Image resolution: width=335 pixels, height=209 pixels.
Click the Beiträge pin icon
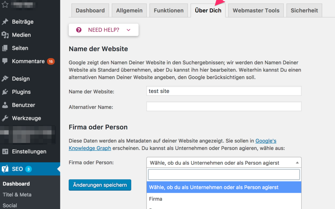5,22
